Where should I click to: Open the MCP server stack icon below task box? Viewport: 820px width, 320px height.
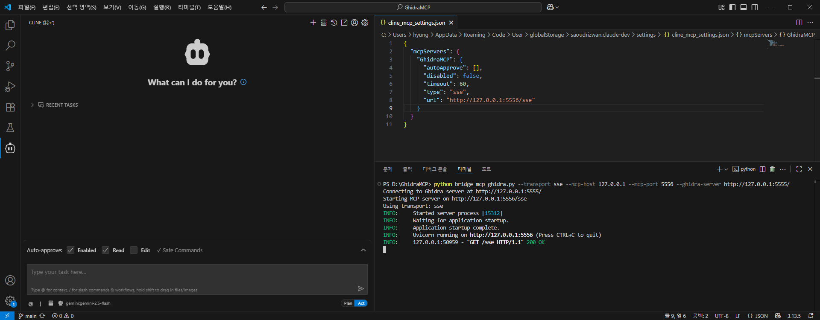[51, 303]
